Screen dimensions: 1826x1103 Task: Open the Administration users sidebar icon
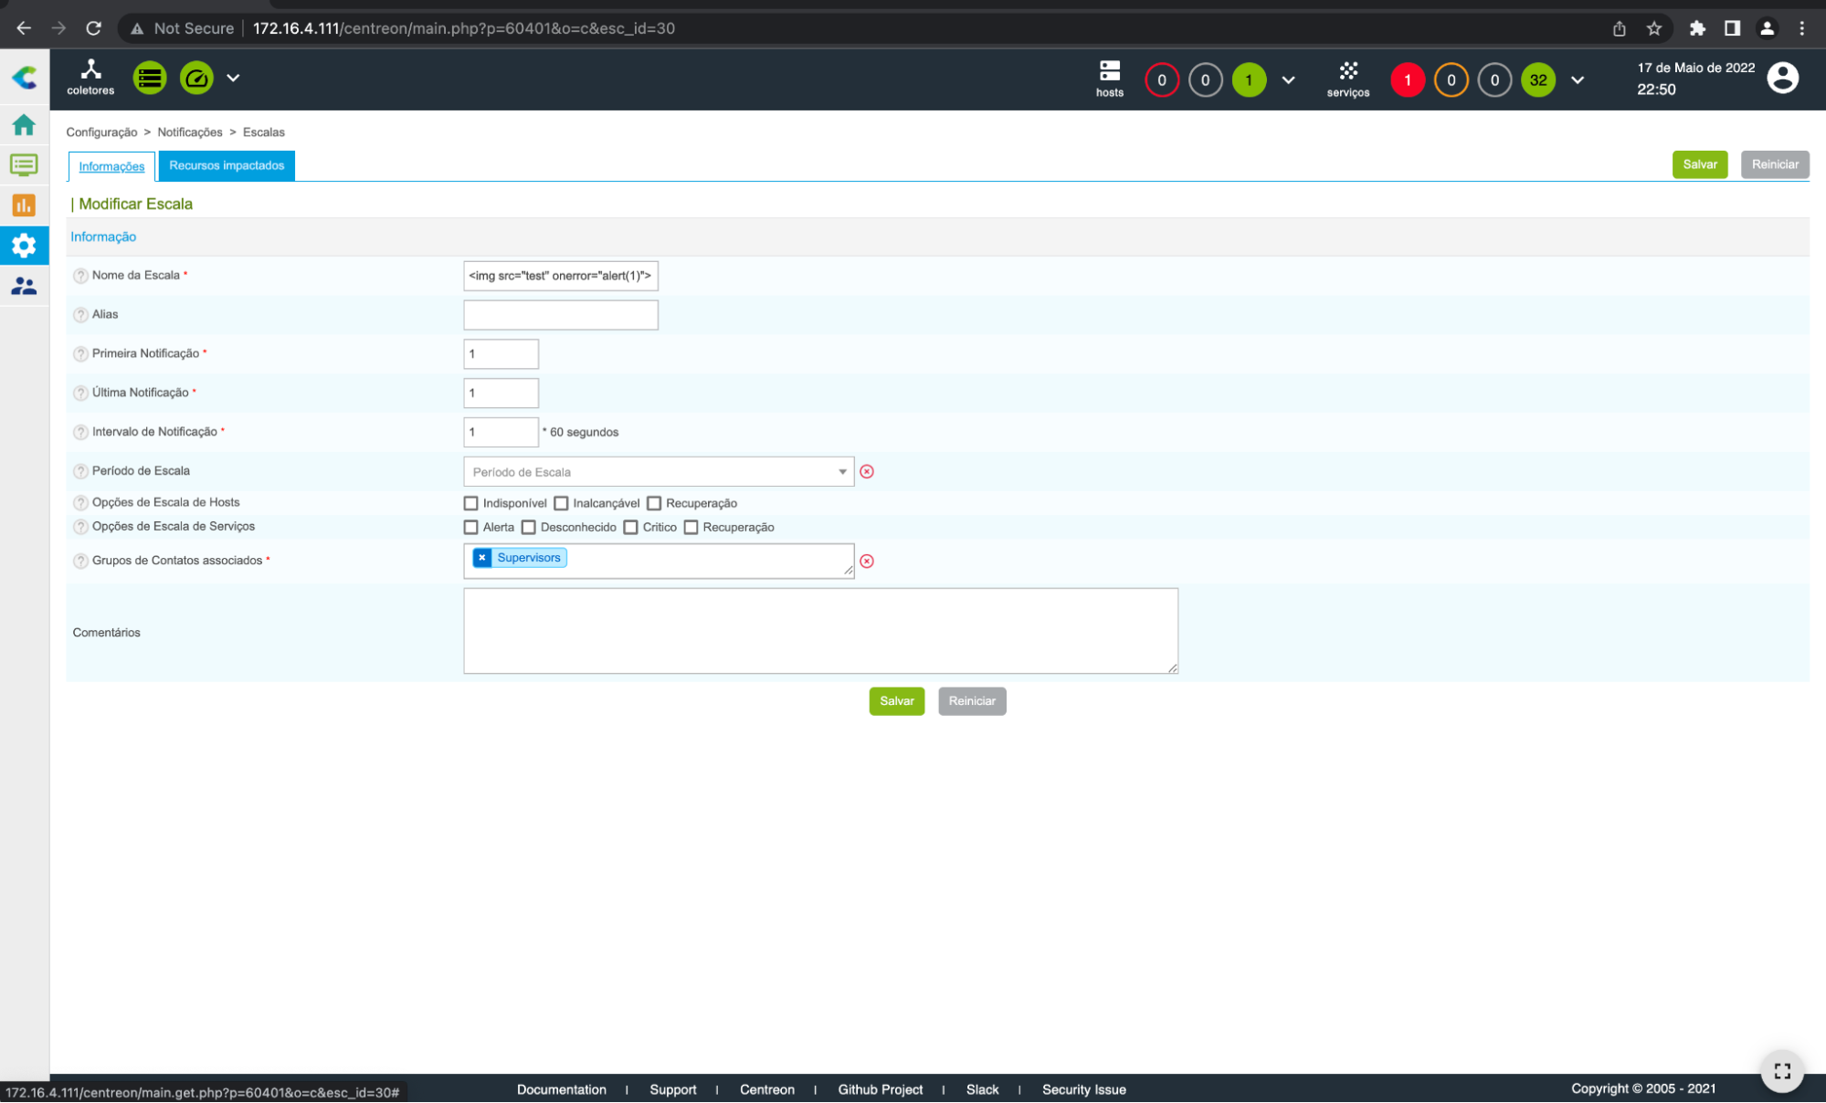24,287
